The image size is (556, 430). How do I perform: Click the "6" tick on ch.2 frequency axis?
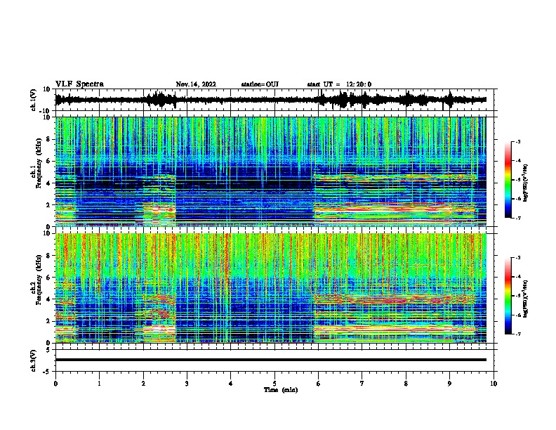[x=49, y=277]
